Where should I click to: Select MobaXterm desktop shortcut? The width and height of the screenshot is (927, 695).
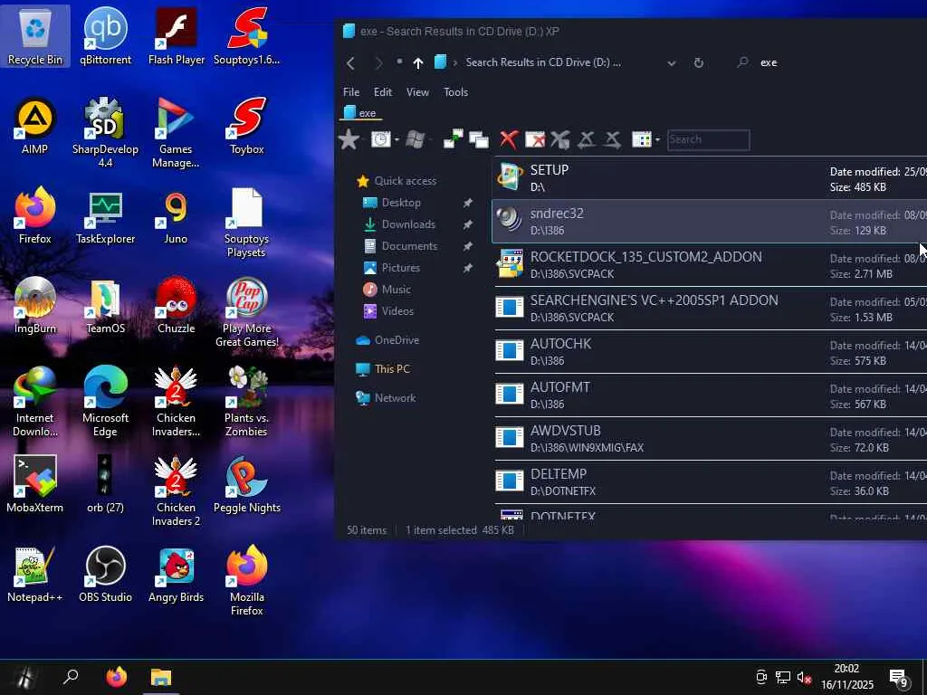(x=35, y=485)
